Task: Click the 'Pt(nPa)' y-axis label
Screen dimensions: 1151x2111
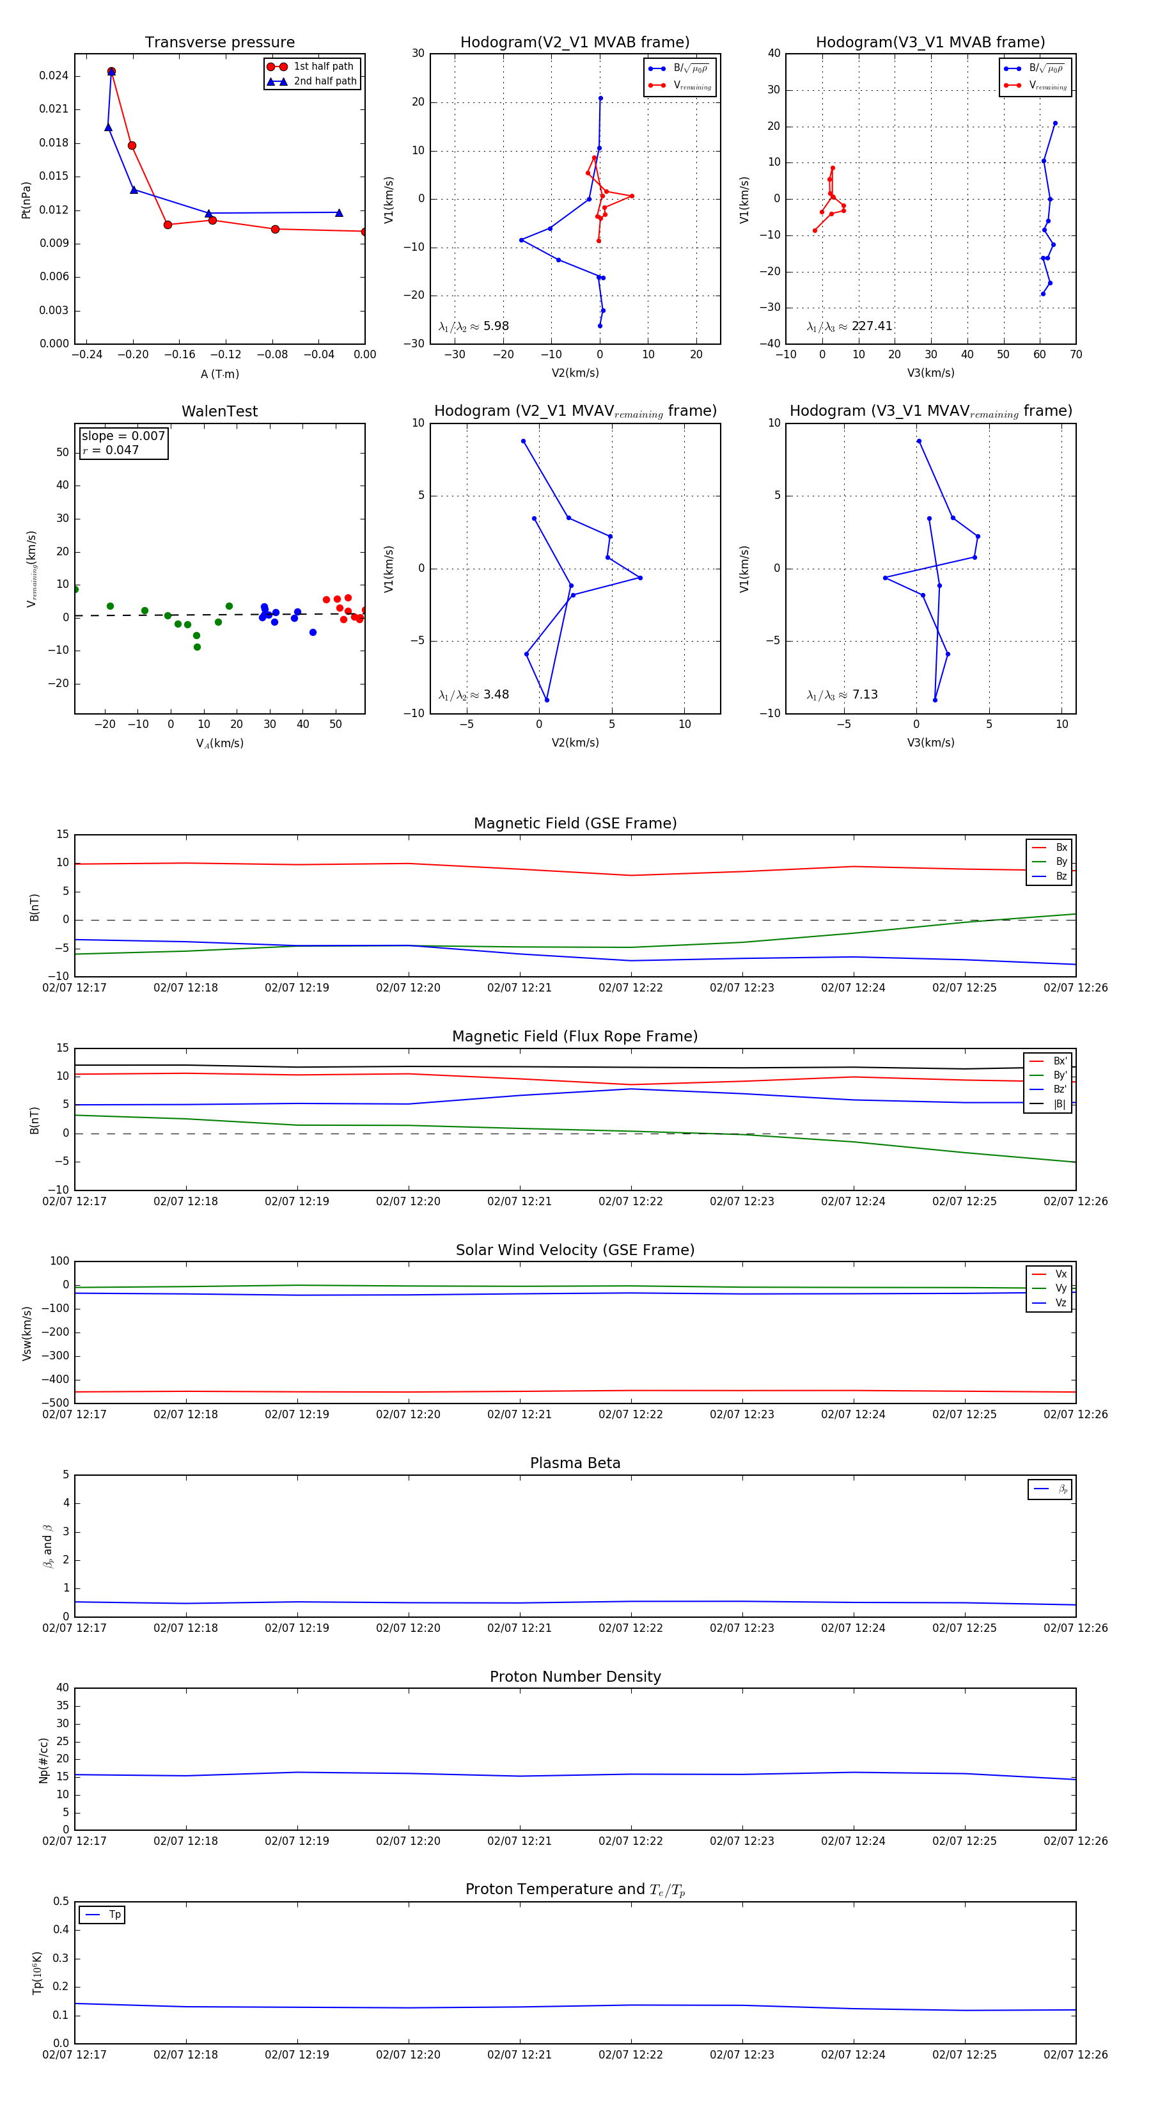Action: pos(26,199)
